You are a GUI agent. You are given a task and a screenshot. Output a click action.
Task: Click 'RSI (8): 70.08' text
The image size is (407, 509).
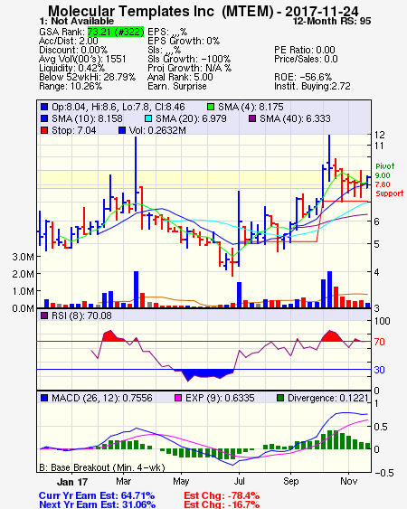pos(81,316)
